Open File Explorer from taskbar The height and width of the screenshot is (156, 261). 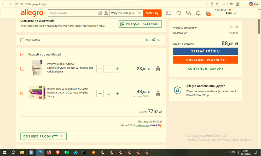[x=22, y=152]
